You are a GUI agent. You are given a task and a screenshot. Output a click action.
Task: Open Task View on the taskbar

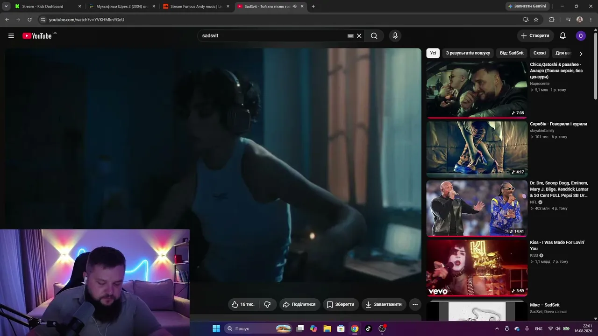300,329
